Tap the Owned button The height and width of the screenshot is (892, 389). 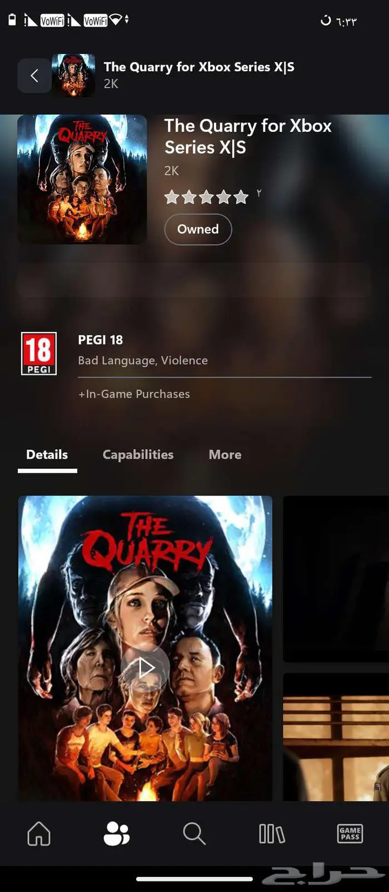pos(198,229)
